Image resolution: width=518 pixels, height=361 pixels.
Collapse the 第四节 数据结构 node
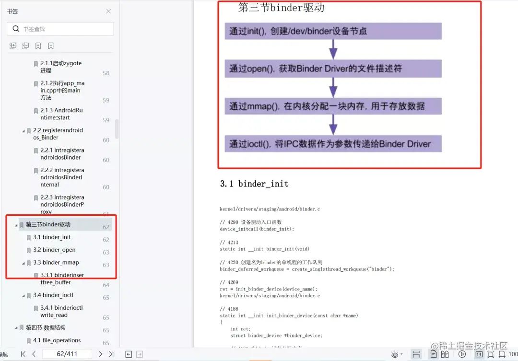point(16,328)
